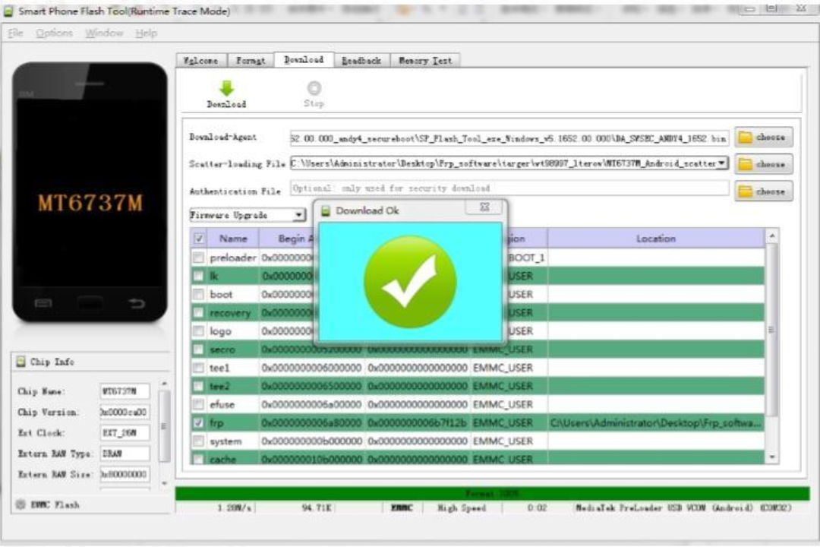
Task: Click the Chip Name value field
Action: tap(125, 391)
